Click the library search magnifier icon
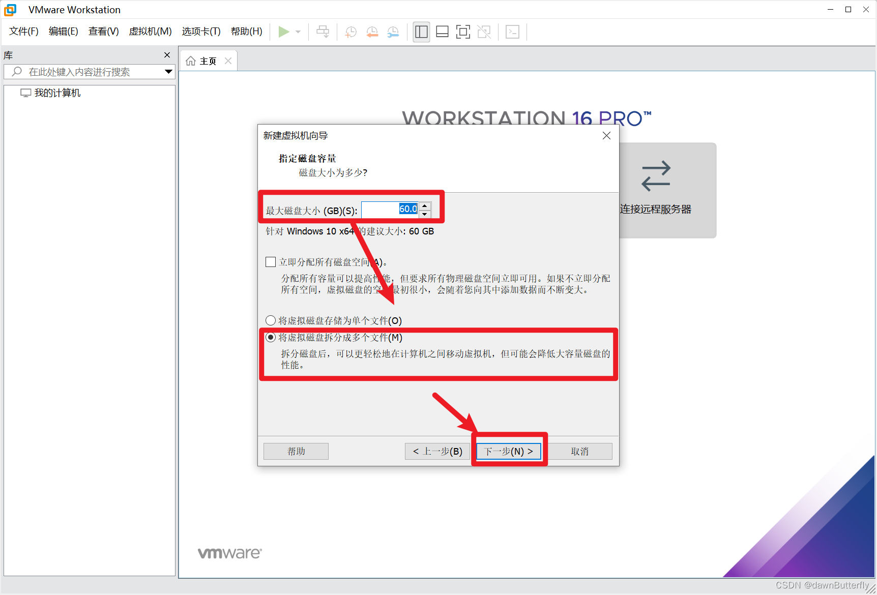Image resolution: width=877 pixels, height=595 pixels. (x=17, y=72)
